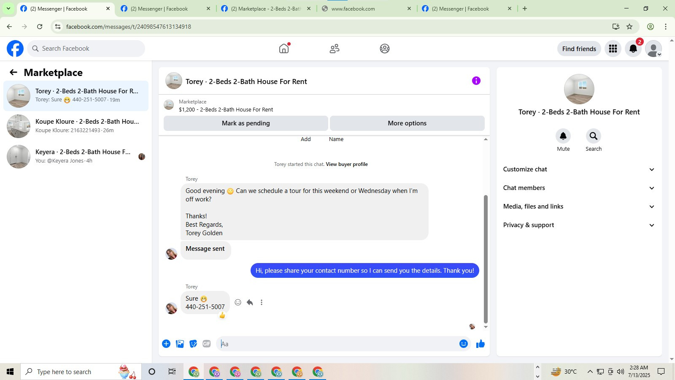Open the Friends icon in top navigation

coord(335,49)
